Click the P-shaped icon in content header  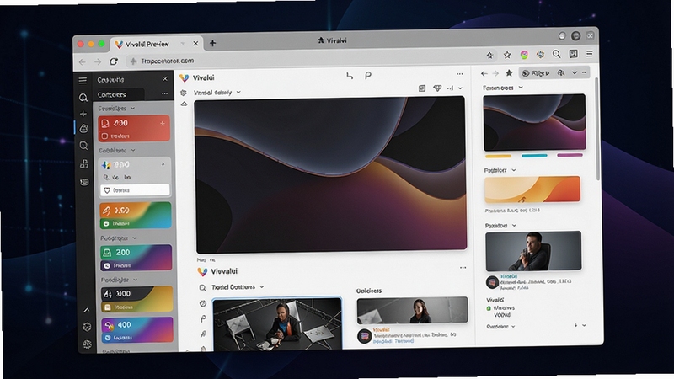click(367, 76)
